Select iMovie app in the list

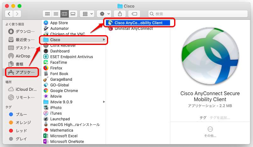click(x=74, y=96)
